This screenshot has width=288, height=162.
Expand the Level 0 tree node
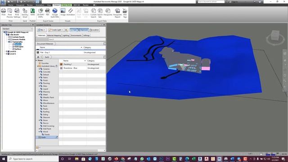click(x=6, y=51)
